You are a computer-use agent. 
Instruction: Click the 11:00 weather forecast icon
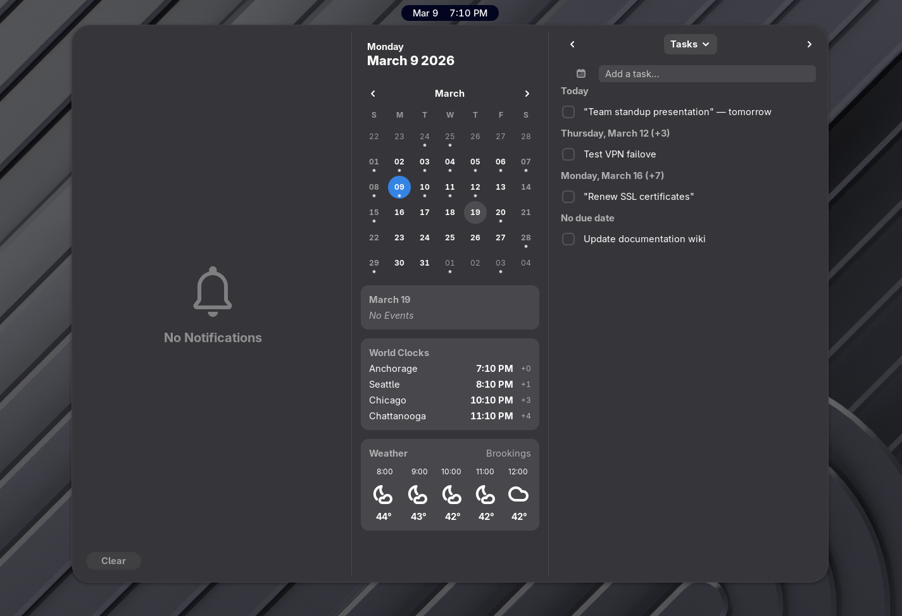[485, 494]
